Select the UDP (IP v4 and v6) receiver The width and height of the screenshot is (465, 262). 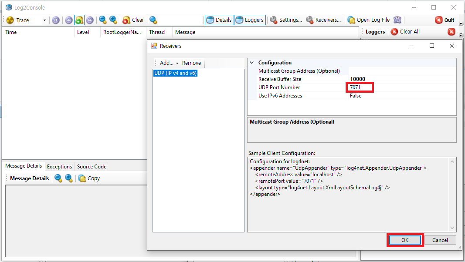(x=175, y=74)
